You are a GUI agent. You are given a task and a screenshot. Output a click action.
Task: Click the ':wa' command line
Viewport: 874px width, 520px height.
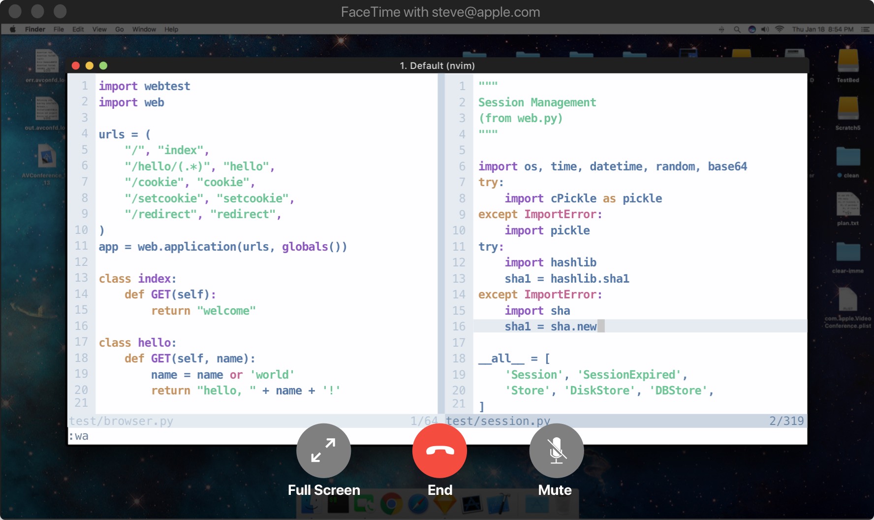79,436
